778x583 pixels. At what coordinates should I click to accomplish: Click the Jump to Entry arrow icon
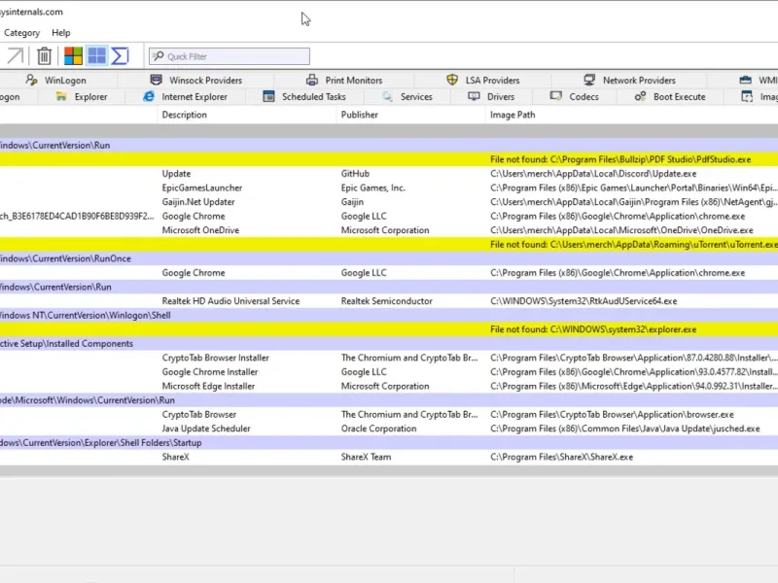15,56
